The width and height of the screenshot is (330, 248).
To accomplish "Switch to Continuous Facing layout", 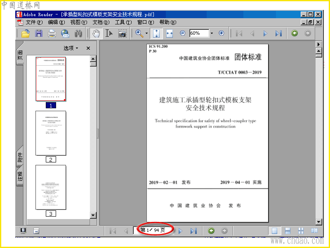I will pos(301,231).
